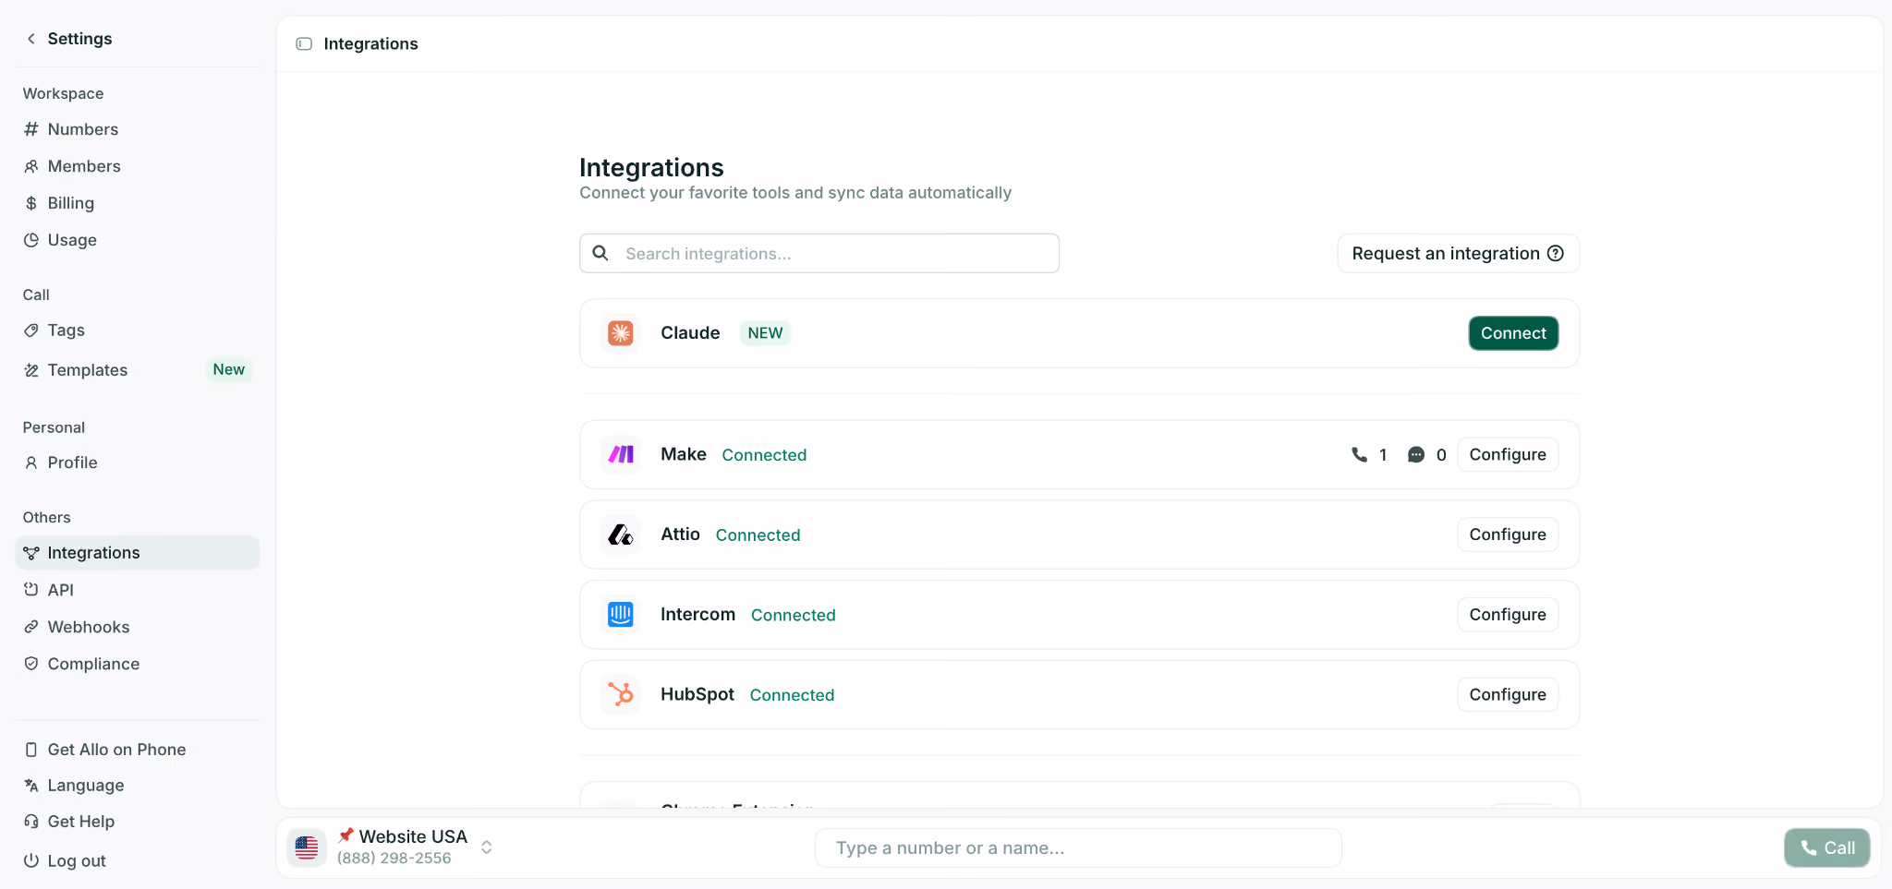This screenshot has width=1892, height=889.
Task: Click the Intercom logo icon
Action: point(621,615)
